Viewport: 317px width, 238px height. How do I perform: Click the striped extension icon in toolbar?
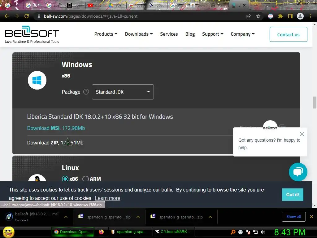pyautogui.click(x=271, y=16)
